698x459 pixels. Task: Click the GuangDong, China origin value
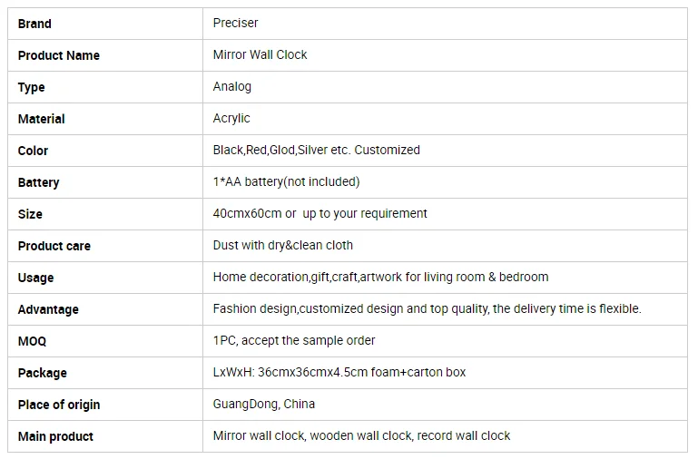264,405
